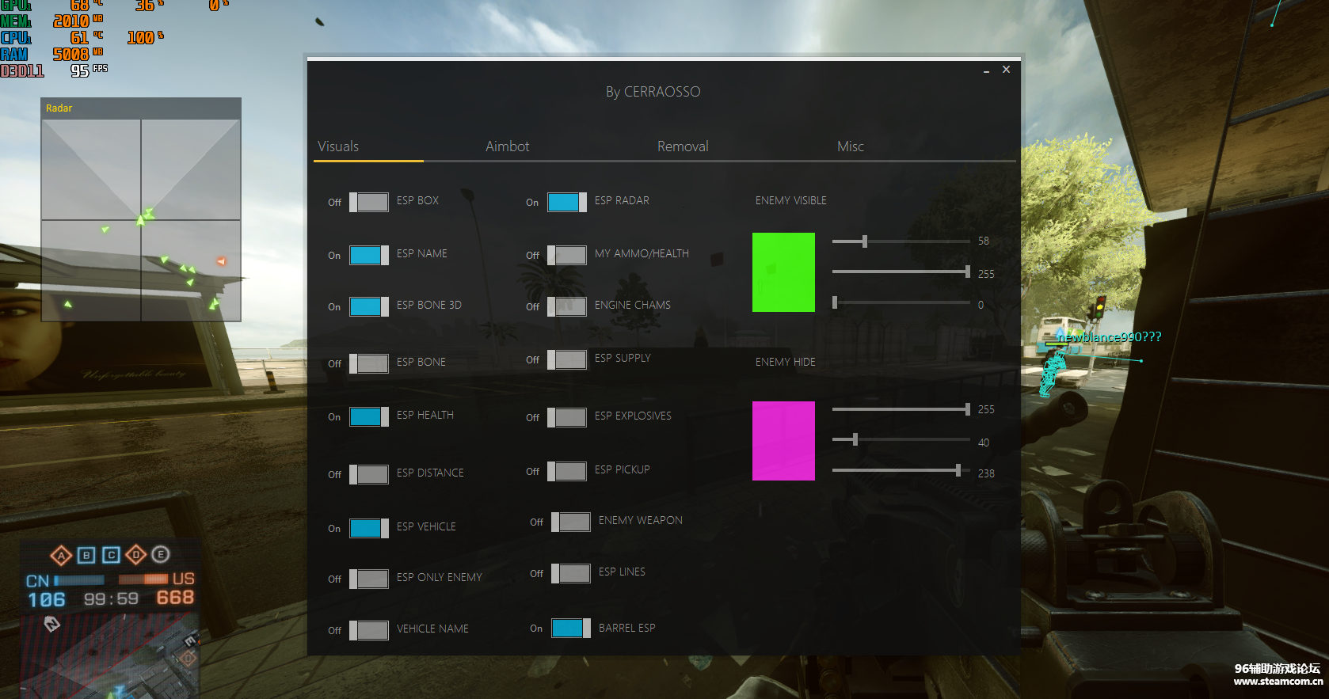Go to the Misc tab

click(x=850, y=146)
